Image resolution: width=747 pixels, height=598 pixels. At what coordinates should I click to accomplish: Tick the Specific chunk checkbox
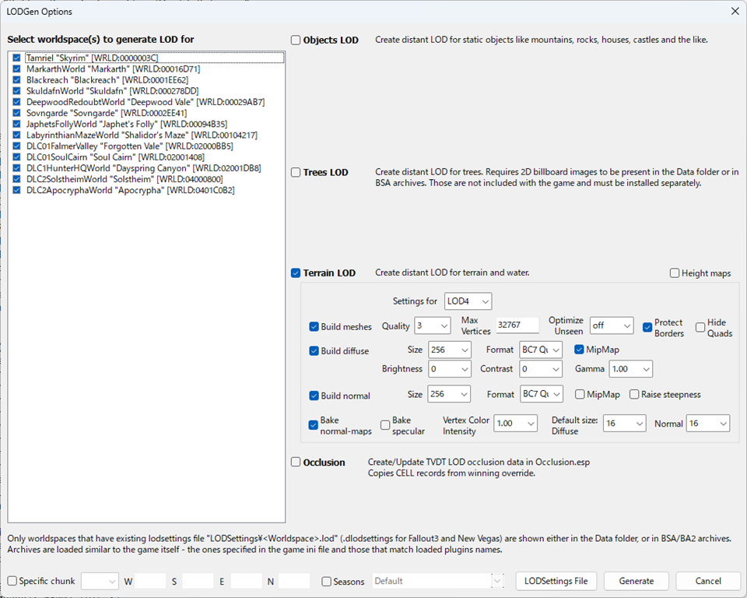[12, 581]
